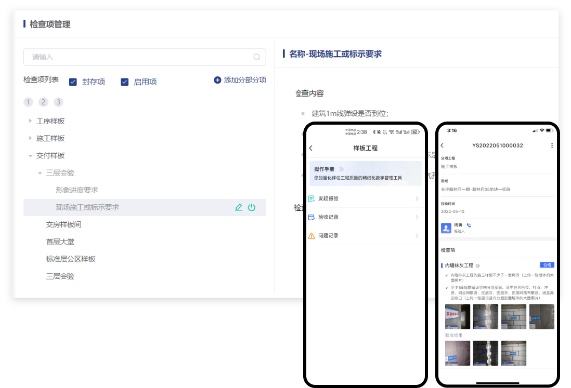Select 形象进度要求 tree item

click(77, 190)
